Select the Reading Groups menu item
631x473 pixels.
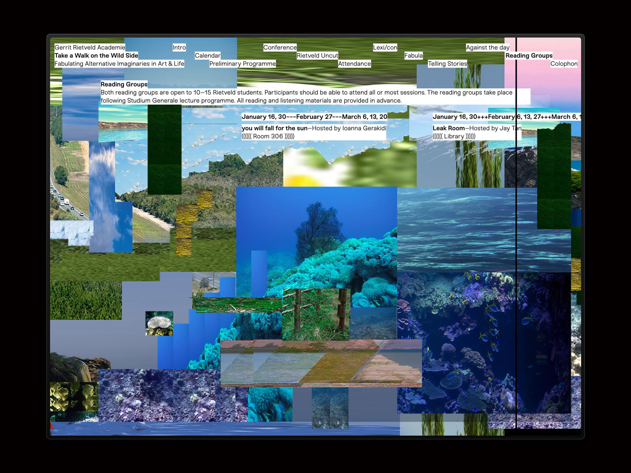tap(529, 56)
